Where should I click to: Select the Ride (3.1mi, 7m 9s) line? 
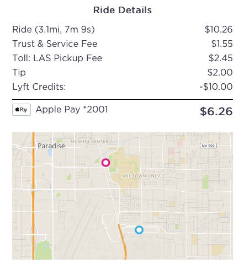point(123,29)
